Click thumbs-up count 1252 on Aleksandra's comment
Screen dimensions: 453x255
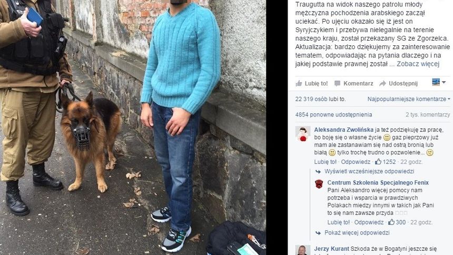[385, 162]
